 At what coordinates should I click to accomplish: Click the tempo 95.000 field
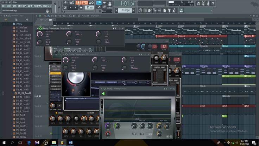tap(89, 7)
